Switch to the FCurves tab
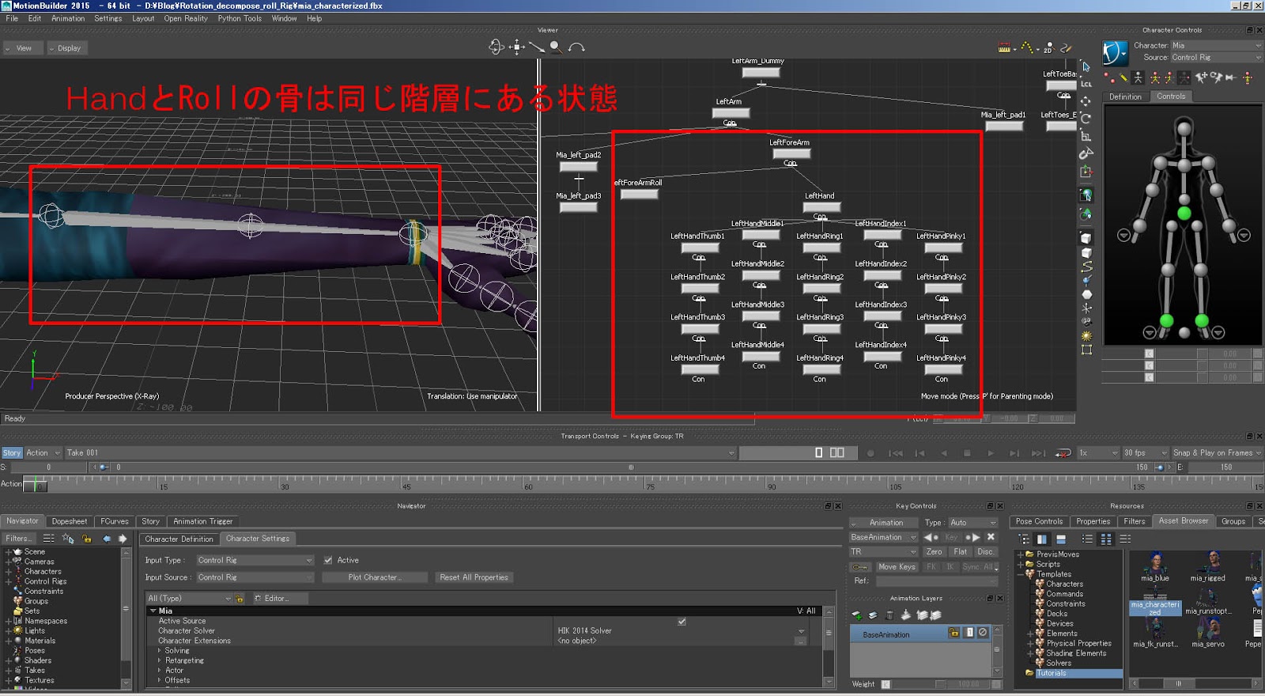The height and width of the screenshot is (696, 1265). tap(114, 521)
